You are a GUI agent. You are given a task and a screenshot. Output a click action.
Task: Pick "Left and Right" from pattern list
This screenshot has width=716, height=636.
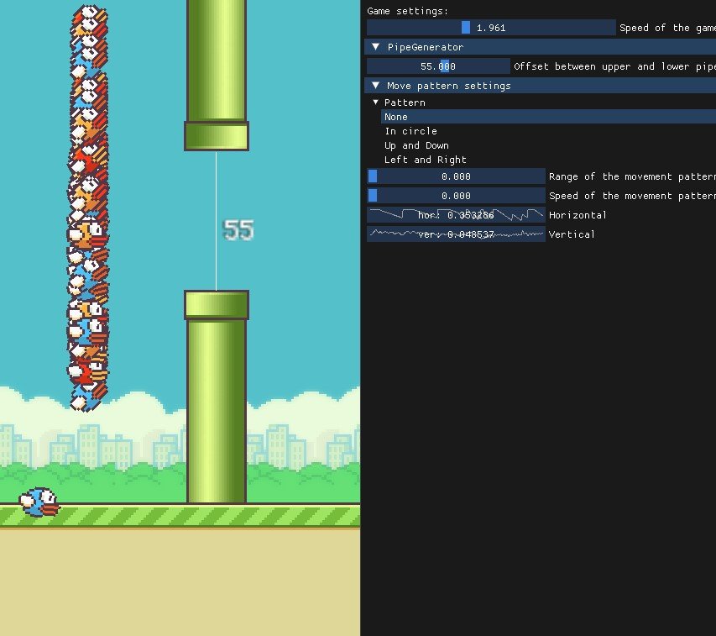pyautogui.click(x=425, y=160)
